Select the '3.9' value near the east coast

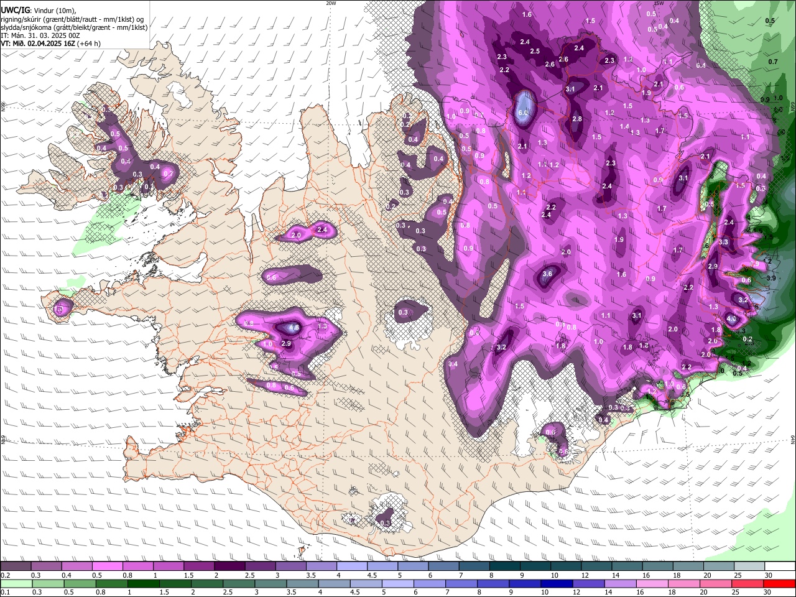tap(772, 278)
